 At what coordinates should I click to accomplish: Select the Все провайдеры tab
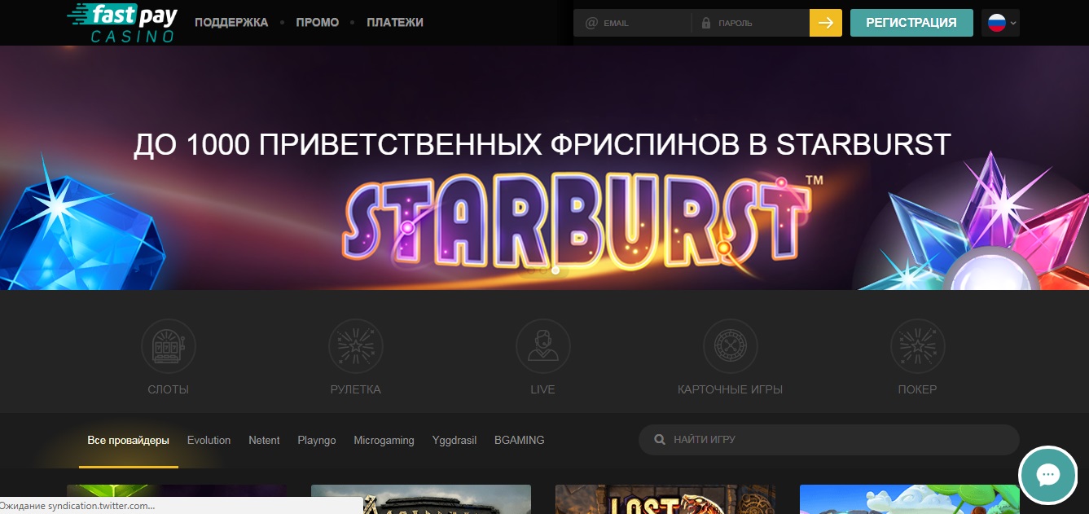pyautogui.click(x=129, y=441)
